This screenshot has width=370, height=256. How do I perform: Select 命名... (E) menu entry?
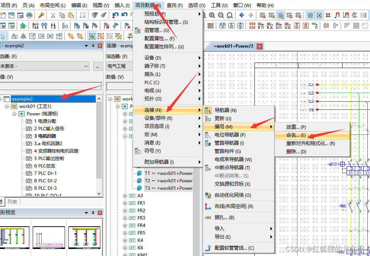[296, 135]
